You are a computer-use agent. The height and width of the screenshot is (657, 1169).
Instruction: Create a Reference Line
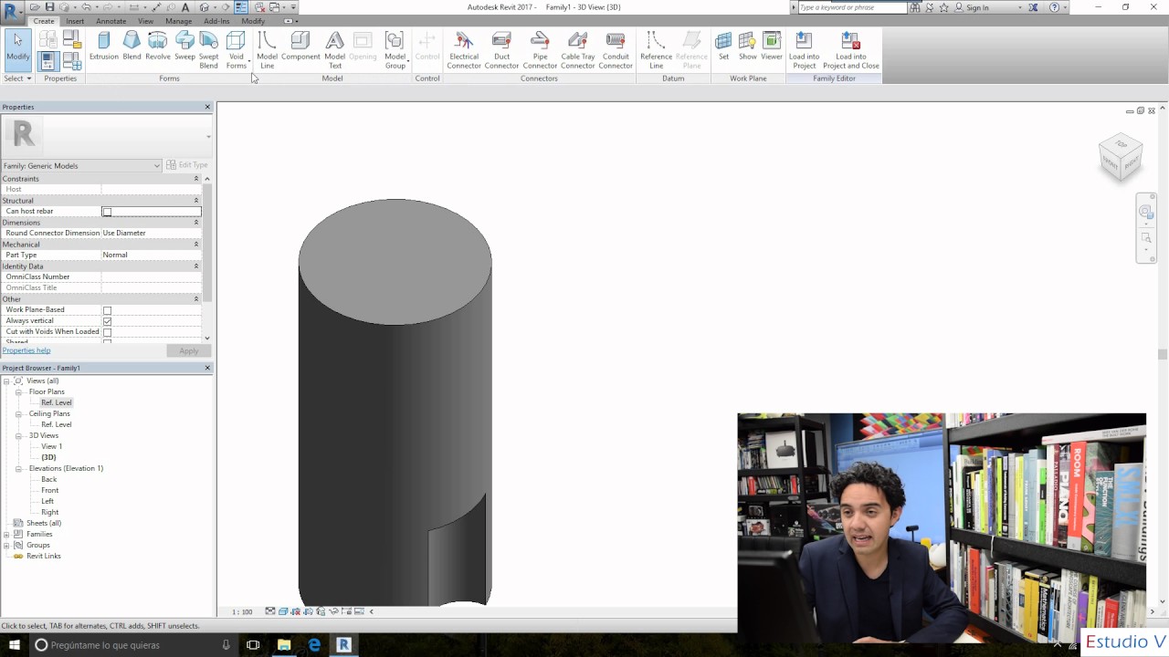[656, 49]
